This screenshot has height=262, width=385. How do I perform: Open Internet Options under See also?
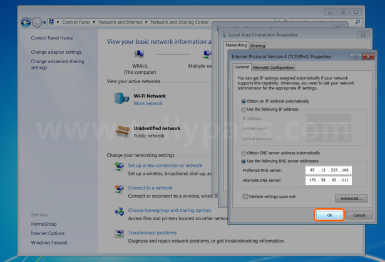point(48,233)
